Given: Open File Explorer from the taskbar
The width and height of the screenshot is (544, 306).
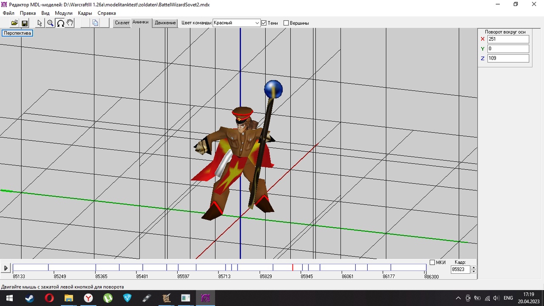Looking at the screenshot, I should tap(69, 298).
